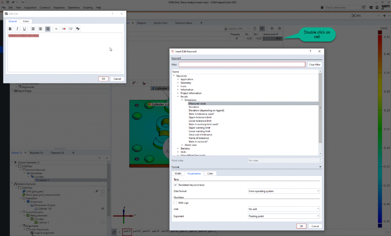Image resolution: width=391 pixels, height=236 pixels.
Task: Toggle visibility checkbox for CAD (gom_part)
Action: (103, 191)
